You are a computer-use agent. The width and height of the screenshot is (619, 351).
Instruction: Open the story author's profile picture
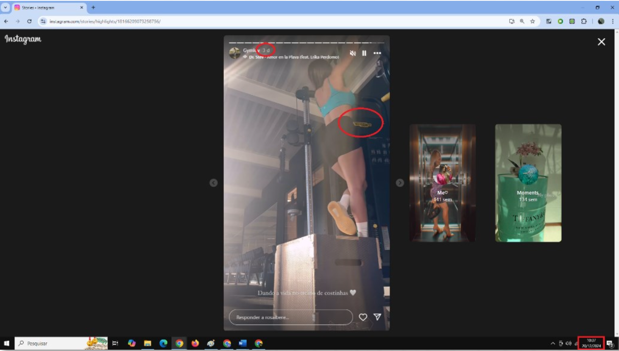point(235,53)
